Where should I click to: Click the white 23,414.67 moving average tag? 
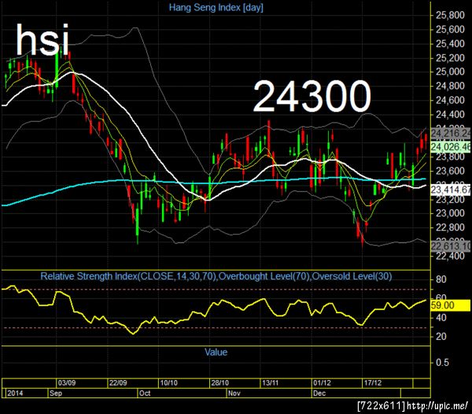451,190
